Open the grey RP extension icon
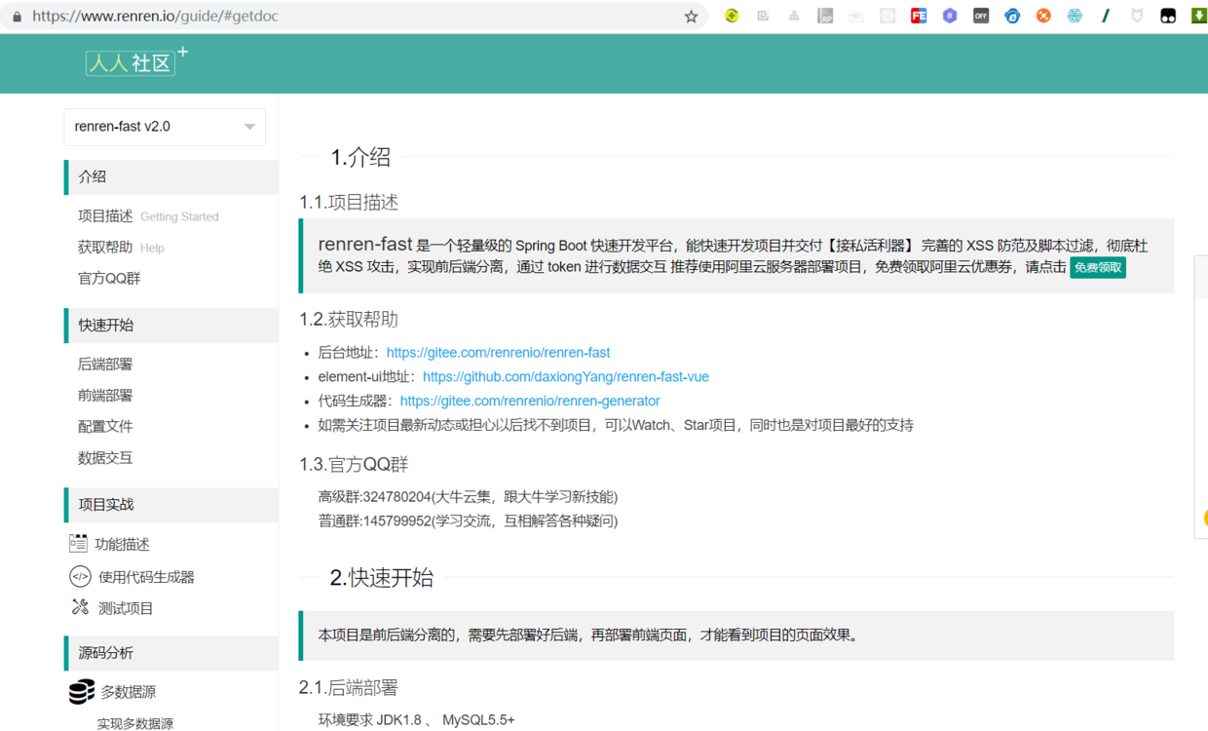1208x731 pixels. [x=825, y=16]
